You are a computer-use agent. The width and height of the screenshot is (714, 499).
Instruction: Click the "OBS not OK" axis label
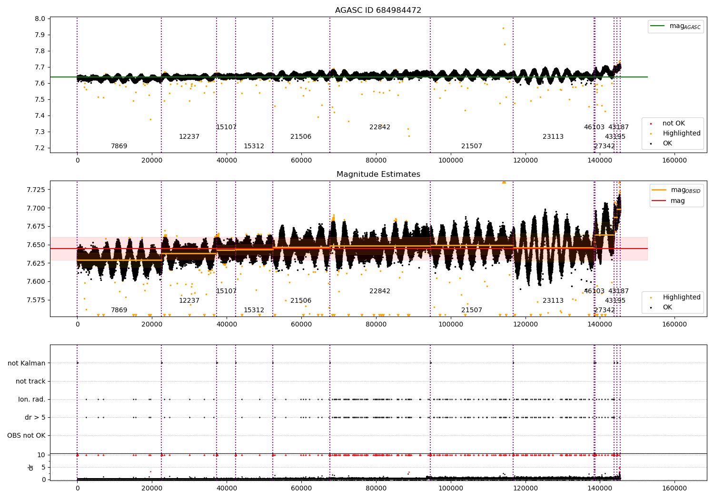coord(27,436)
